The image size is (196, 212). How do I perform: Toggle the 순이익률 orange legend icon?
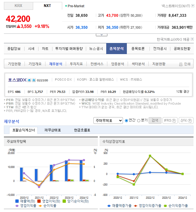coord(40,206)
